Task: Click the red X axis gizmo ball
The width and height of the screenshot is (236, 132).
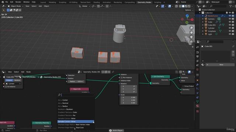Action: 192,19
